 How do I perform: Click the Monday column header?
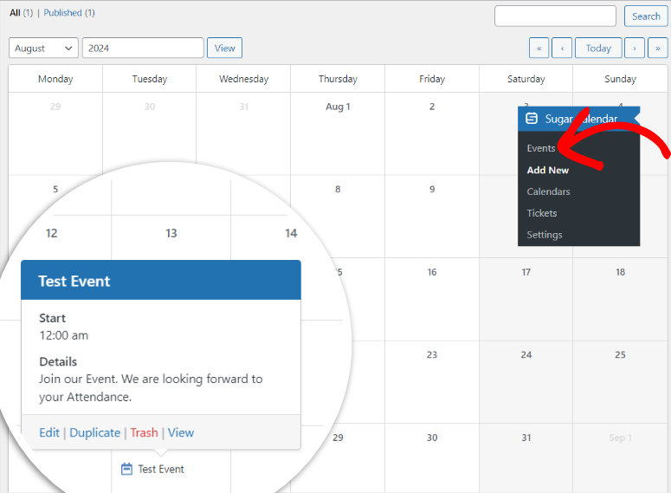pyautogui.click(x=55, y=79)
